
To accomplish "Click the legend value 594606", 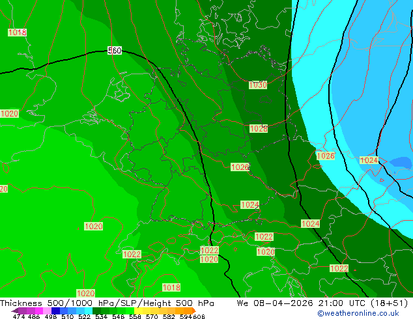I will 192,316.
